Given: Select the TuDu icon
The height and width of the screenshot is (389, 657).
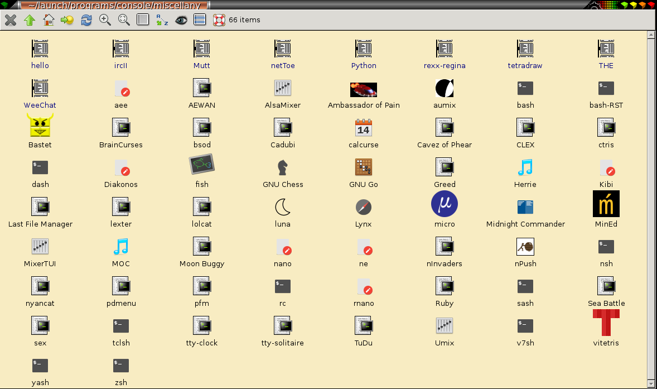Looking at the screenshot, I should pyautogui.click(x=363, y=326).
